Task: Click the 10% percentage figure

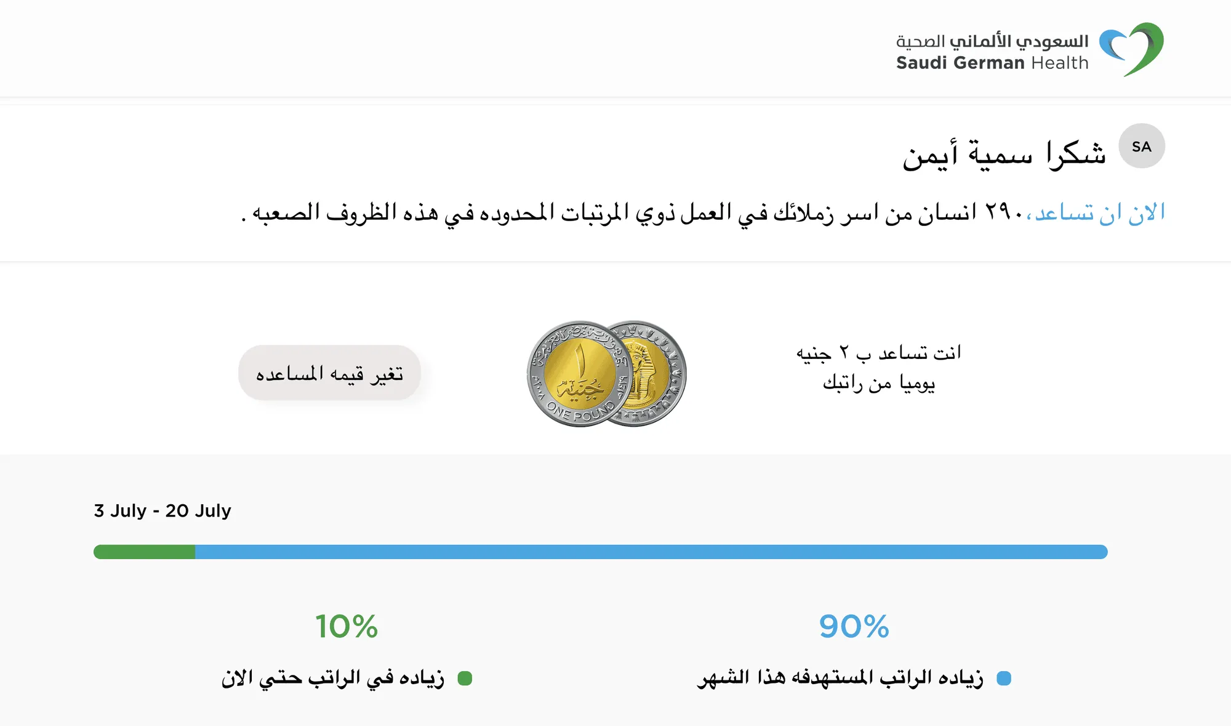Action: [347, 627]
